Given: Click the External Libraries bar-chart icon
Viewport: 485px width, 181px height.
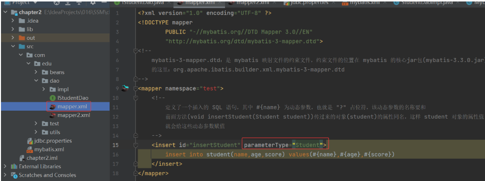Looking at the screenshot, I should tap(14, 166).
